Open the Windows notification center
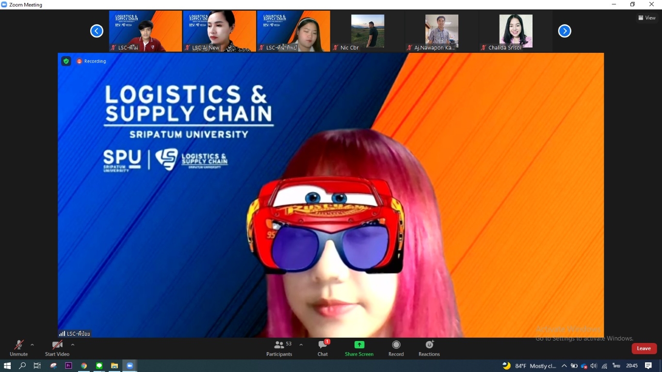 point(648,366)
